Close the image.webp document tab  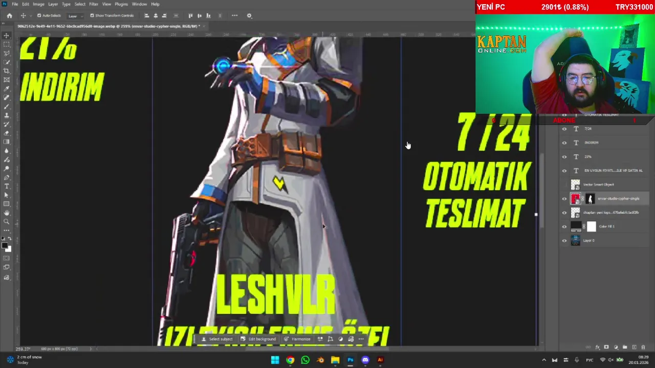click(203, 26)
